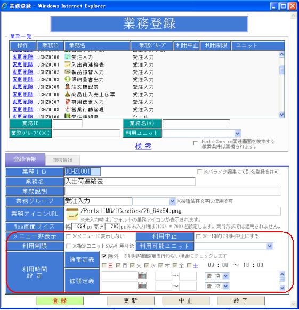Switch to the 接続情報 tab
This screenshot has width=299, height=310.
(x=62, y=160)
